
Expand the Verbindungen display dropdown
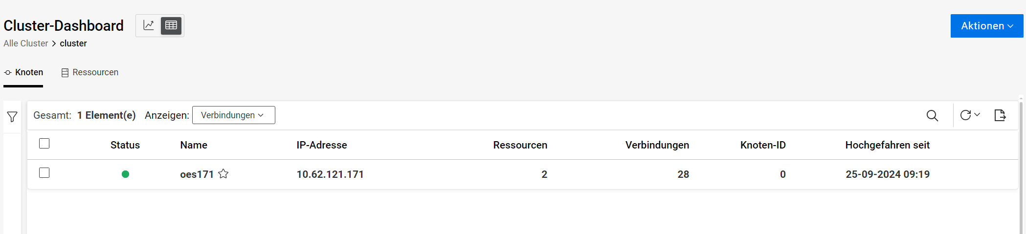tap(233, 115)
